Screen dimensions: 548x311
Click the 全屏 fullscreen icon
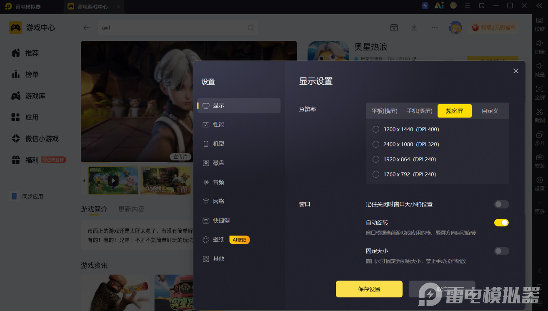tap(540, 92)
